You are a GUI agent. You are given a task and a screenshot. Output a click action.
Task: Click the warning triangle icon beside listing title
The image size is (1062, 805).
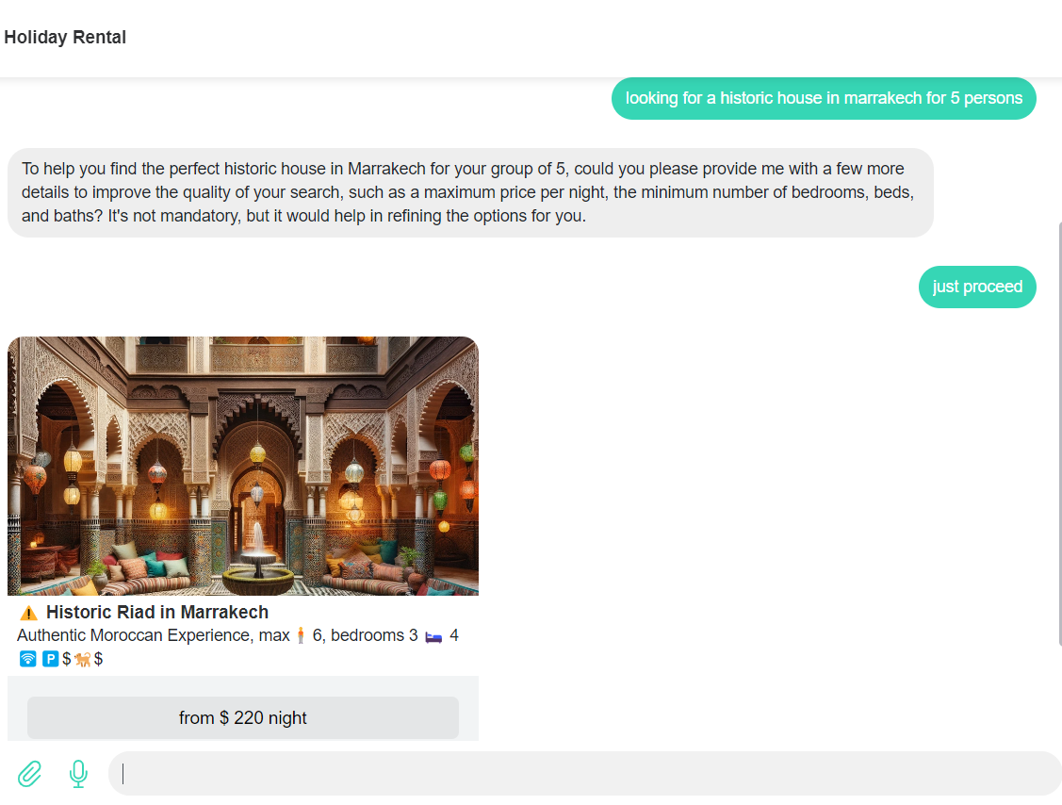click(x=29, y=613)
